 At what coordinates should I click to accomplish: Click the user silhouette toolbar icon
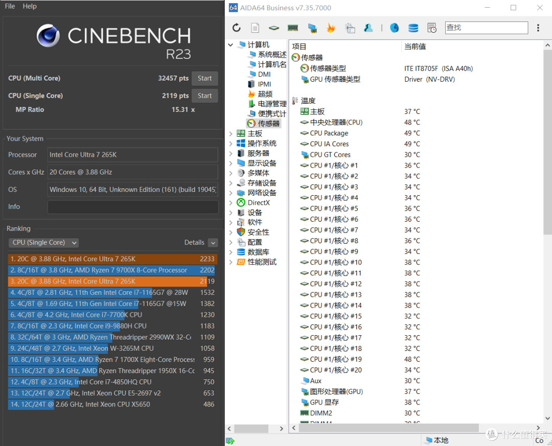(368, 28)
